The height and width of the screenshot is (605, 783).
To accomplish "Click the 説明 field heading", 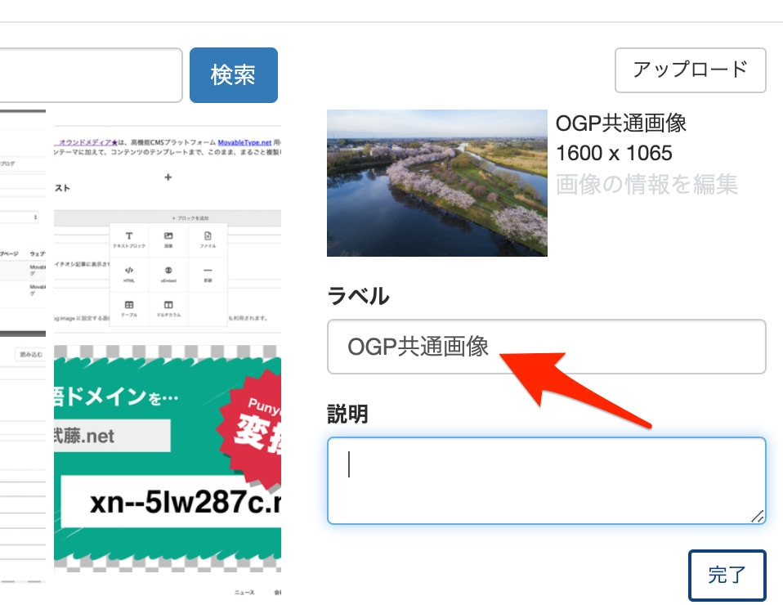I will [347, 415].
